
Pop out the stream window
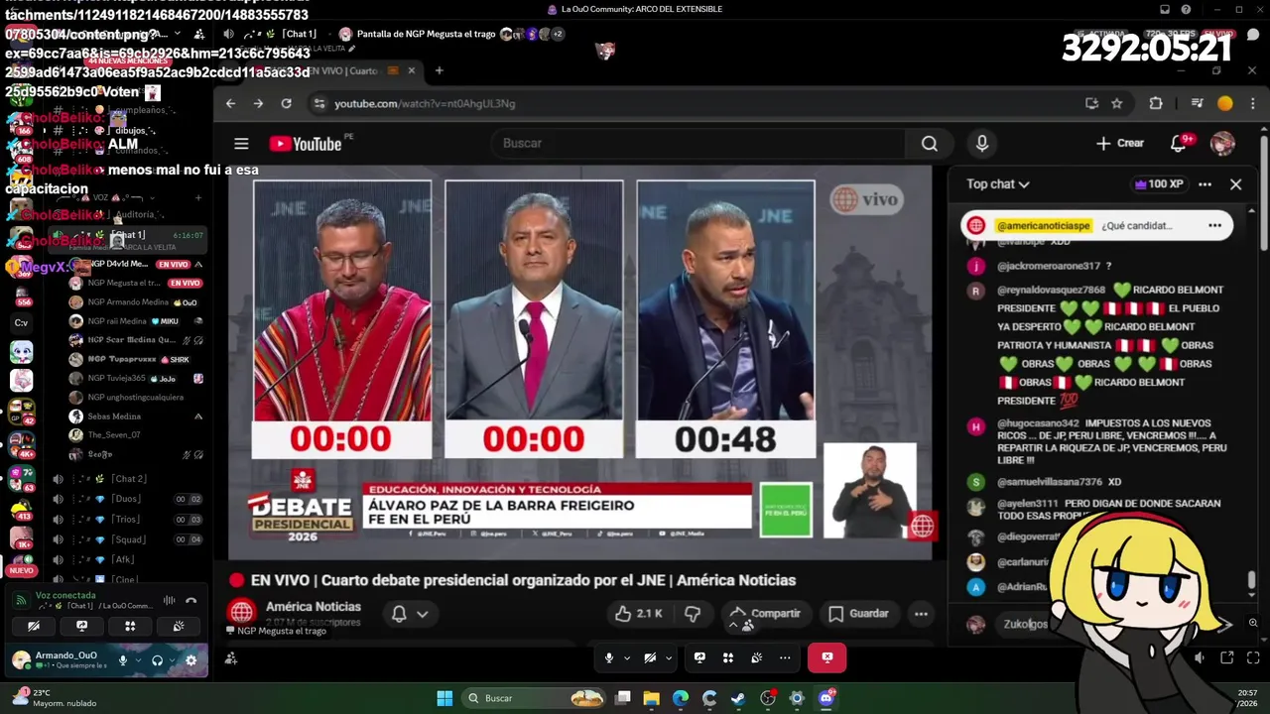point(1227,657)
